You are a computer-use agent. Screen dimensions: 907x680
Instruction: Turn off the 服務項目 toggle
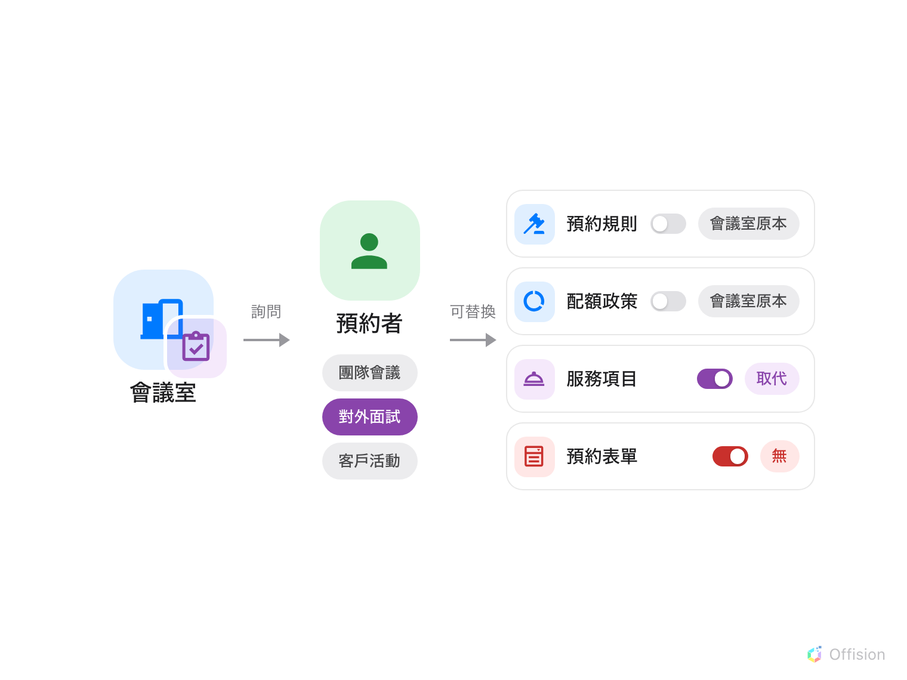click(715, 379)
